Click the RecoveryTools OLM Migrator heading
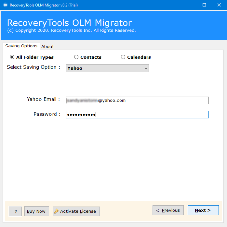Image resolution: width=227 pixels, height=227 pixels. tap(70, 23)
